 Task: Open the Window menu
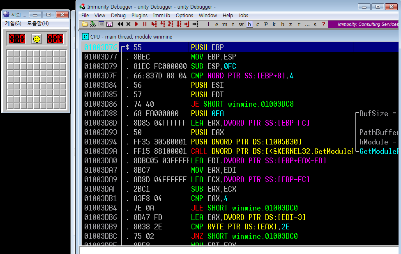point(207,15)
